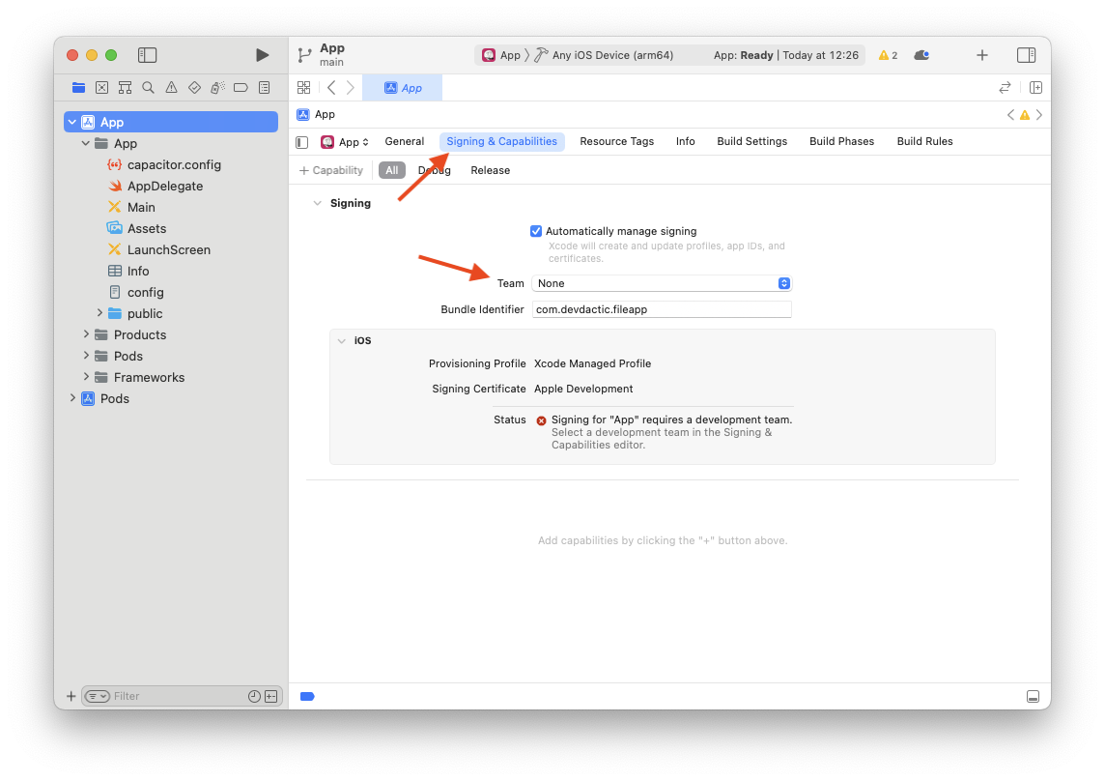Open the Symbol navigator icon
Image resolution: width=1105 pixels, height=781 pixels.
tap(125, 87)
